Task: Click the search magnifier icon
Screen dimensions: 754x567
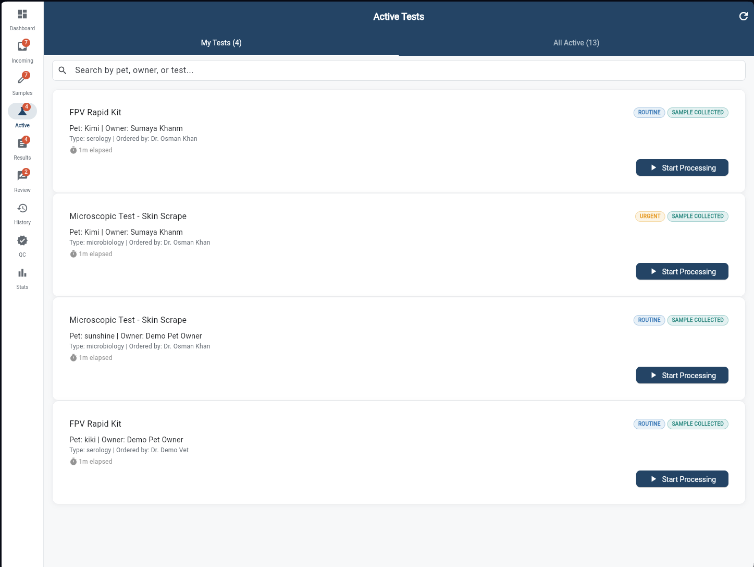Action: click(63, 70)
